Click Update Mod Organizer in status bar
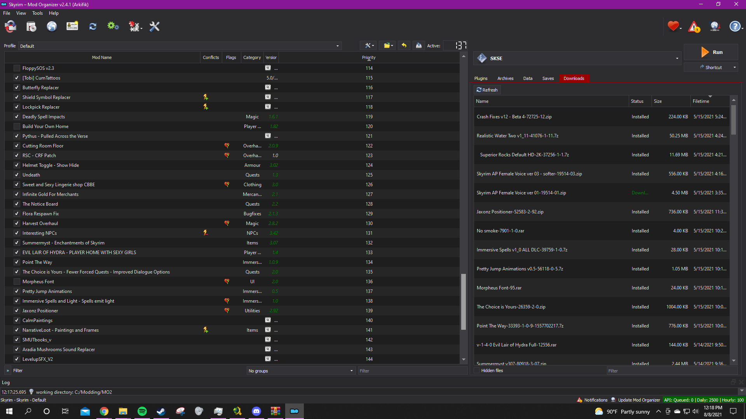Viewport: 746px width, 419px height. pos(636,400)
